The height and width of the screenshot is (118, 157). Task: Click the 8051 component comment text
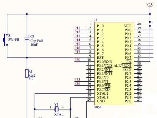pyautogui.click(x=98, y=107)
